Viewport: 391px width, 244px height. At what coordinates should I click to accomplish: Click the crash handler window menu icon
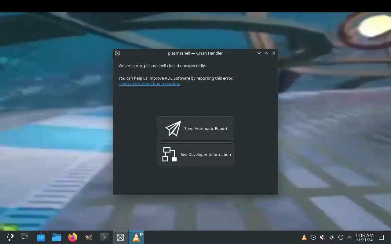(x=117, y=53)
